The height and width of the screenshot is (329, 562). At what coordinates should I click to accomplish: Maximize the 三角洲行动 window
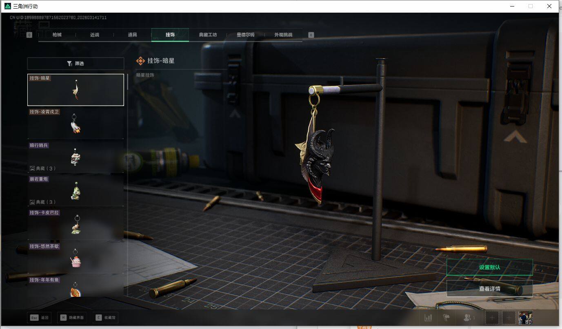coord(531,6)
